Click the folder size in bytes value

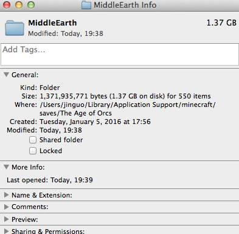[x=125, y=96]
